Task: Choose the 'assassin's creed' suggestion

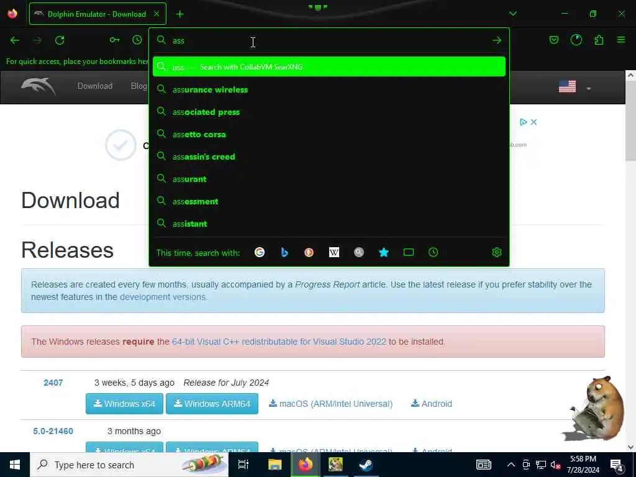Action: pyautogui.click(x=329, y=156)
